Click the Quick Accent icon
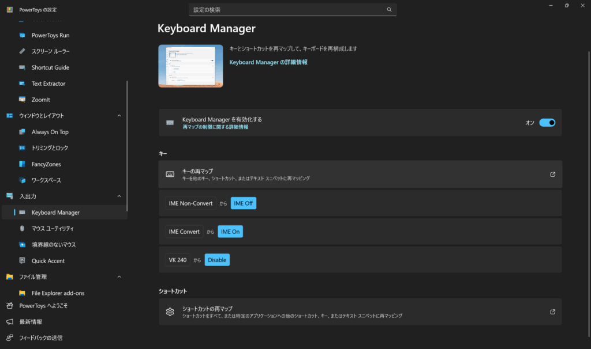The height and width of the screenshot is (349, 591). point(23,261)
